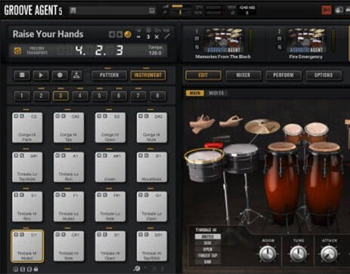Click the square icon at preset field end
Image resolution: width=350 pixels, height=274 pixels.
coord(152,11)
